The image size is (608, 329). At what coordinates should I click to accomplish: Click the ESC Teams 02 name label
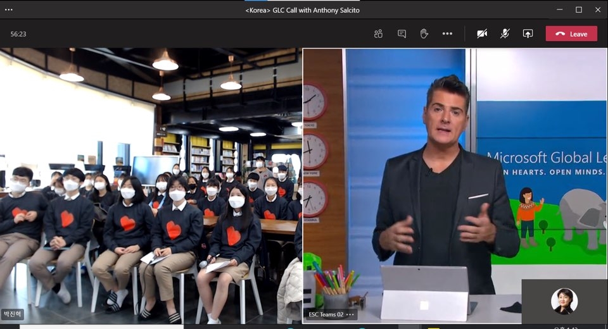coord(326,314)
